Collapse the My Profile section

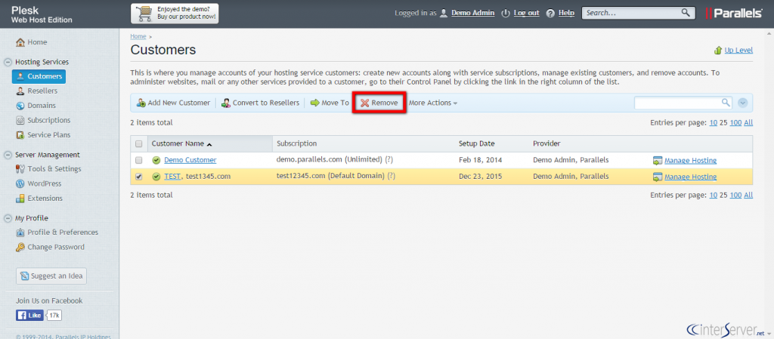8,218
